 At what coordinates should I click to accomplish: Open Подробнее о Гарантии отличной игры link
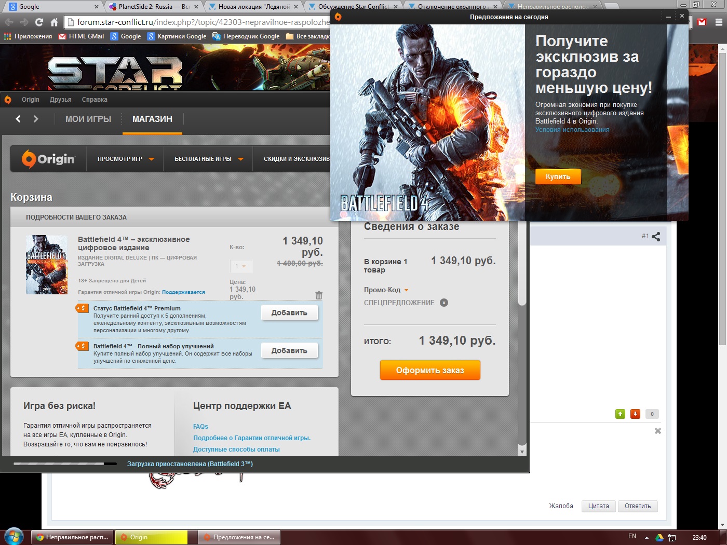point(252,438)
